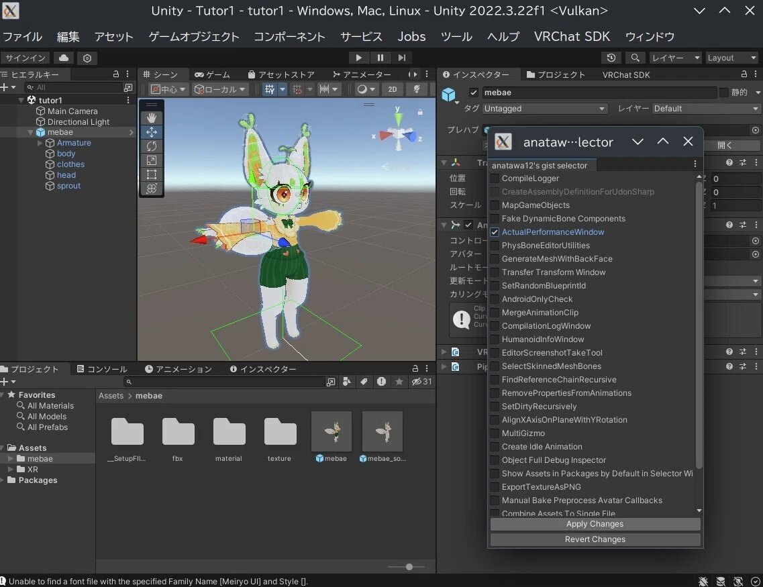Screen dimensions: 763x587
Task: Click the Pause button
Action: point(380,58)
